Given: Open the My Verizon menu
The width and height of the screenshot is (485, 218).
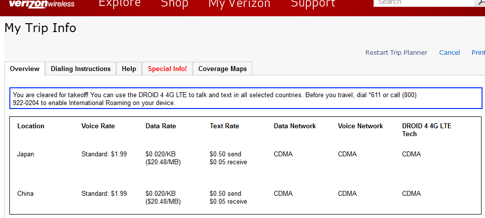Looking at the screenshot, I should [239, 4].
